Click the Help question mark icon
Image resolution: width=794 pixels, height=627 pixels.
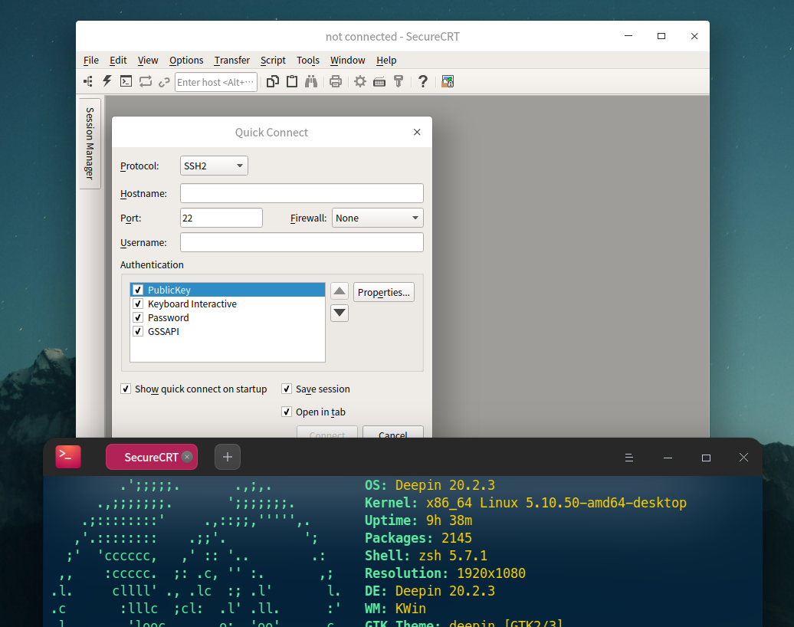(x=422, y=81)
